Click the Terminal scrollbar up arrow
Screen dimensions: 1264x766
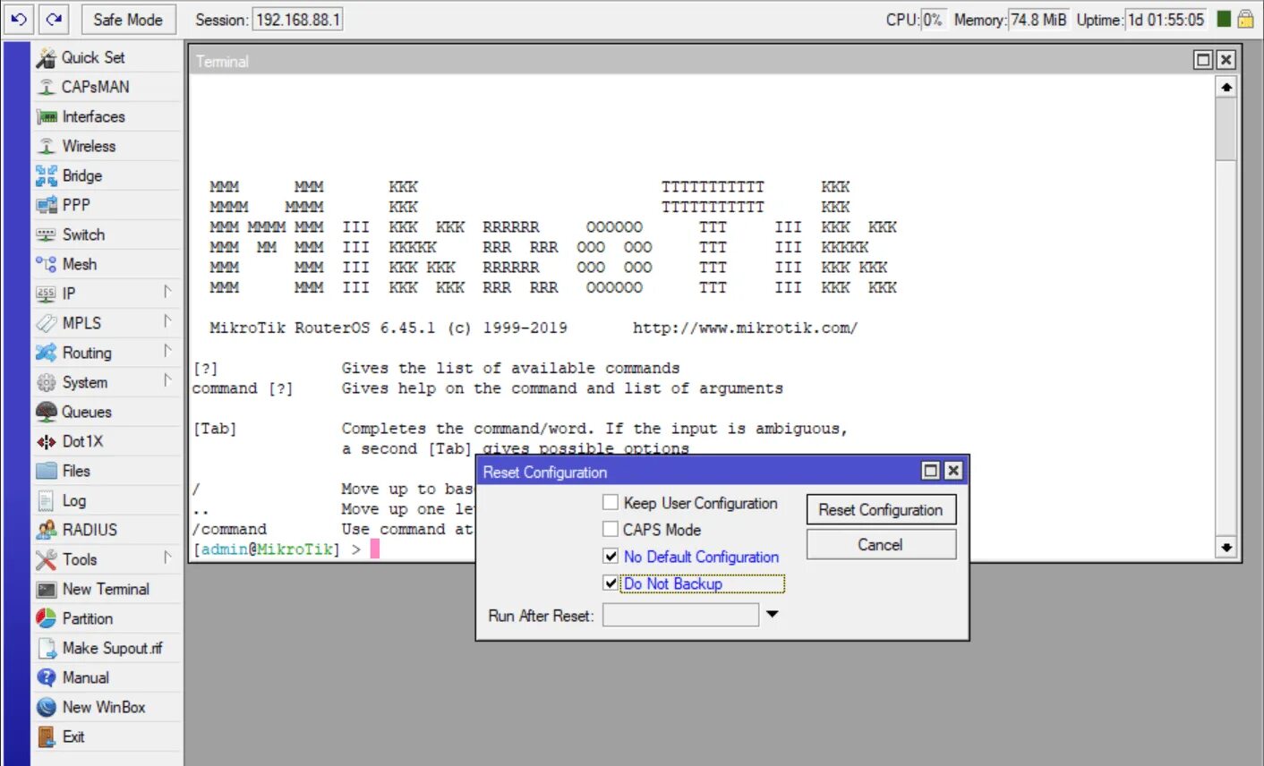1226,87
